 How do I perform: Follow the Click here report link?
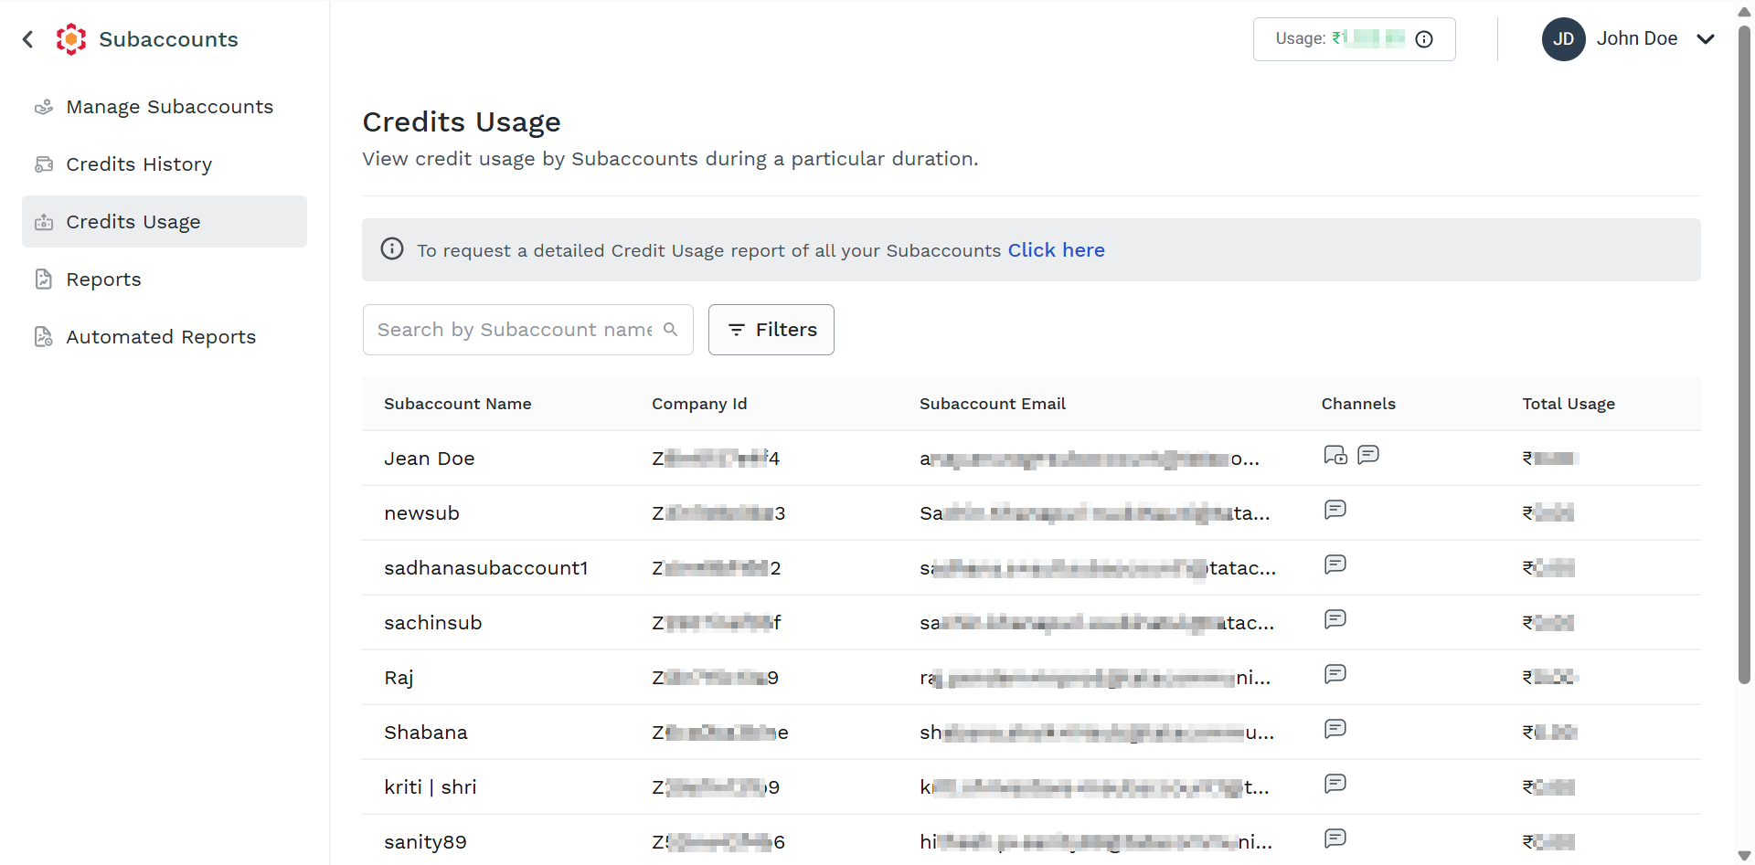click(1056, 250)
